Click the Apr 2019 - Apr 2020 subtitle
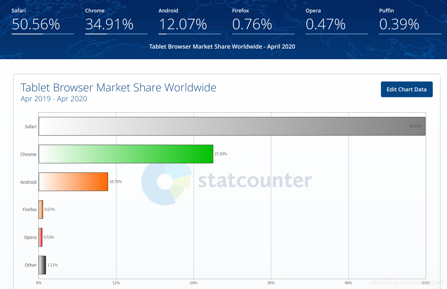This screenshot has width=447, height=289. (54, 99)
